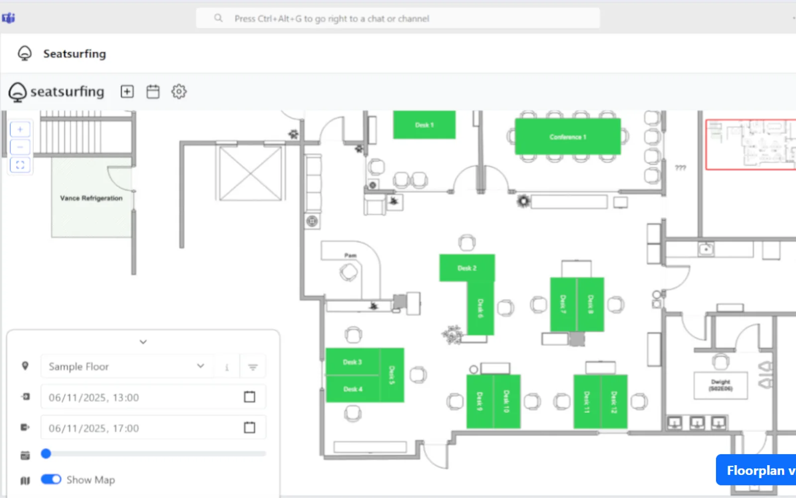
Task: Select Desk 8 on the floor plan
Action: [591, 304]
